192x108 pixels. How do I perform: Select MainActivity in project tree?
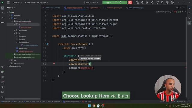point(23,49)
